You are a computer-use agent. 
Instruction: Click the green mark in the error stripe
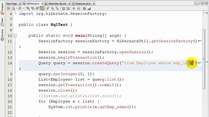[x=207, y=62]
